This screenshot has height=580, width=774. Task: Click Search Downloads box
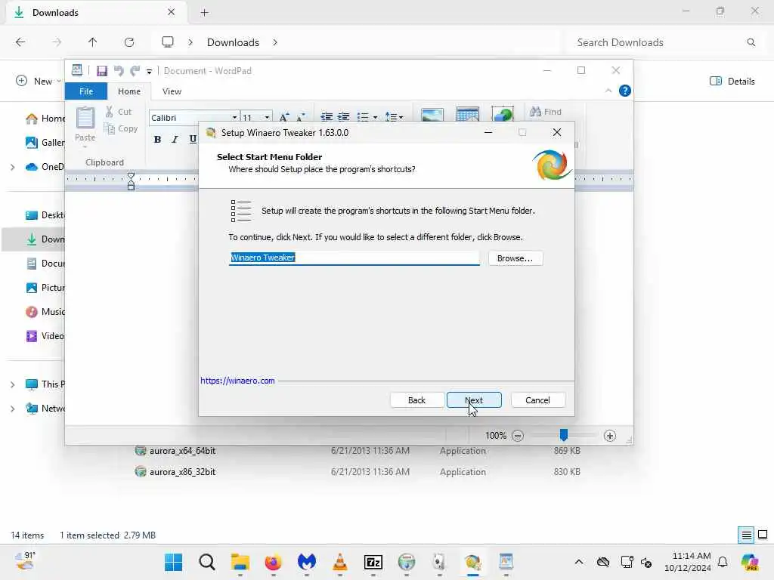click(664, 42)
